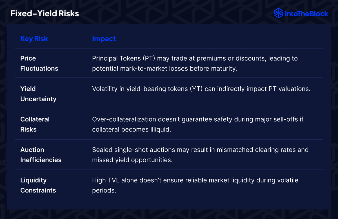Click the word Constraints in last row
The image size is (338, 219).
point(38,190)
